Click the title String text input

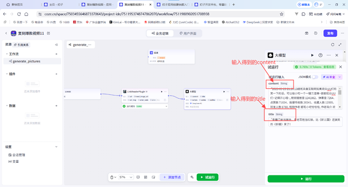(305, 121)
